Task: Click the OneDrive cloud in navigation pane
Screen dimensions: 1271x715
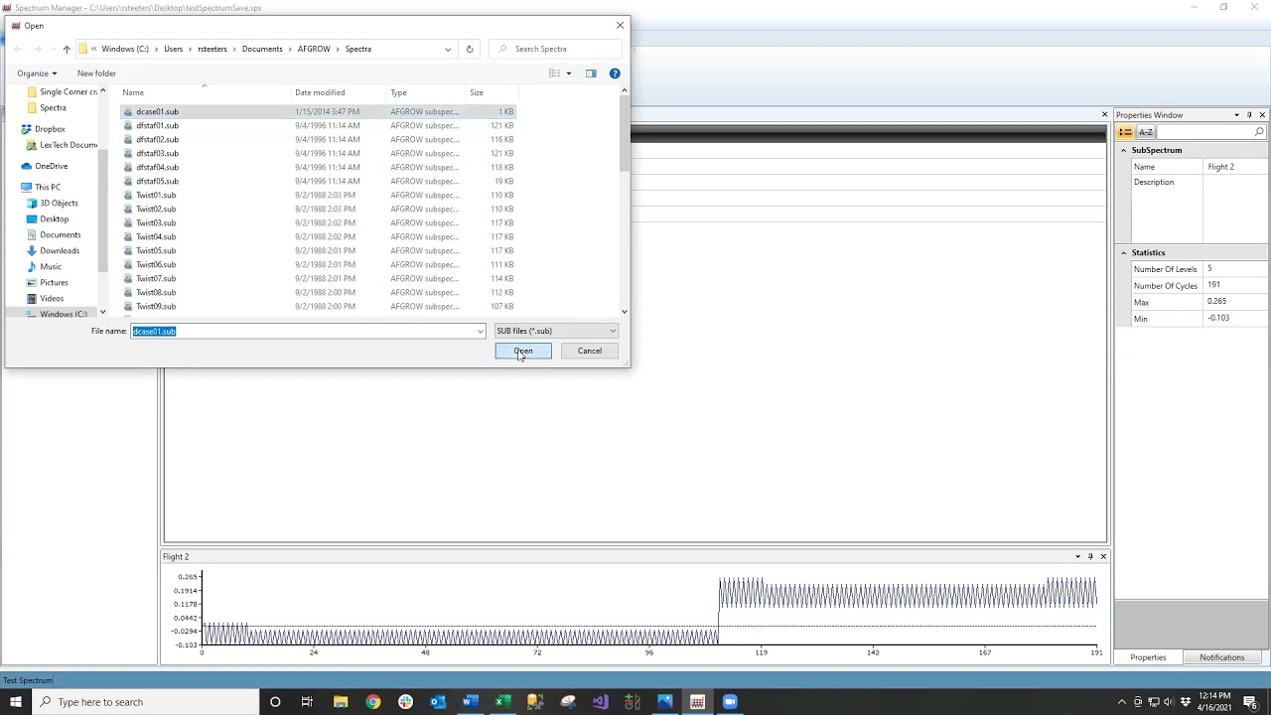Action: point(26,167)
